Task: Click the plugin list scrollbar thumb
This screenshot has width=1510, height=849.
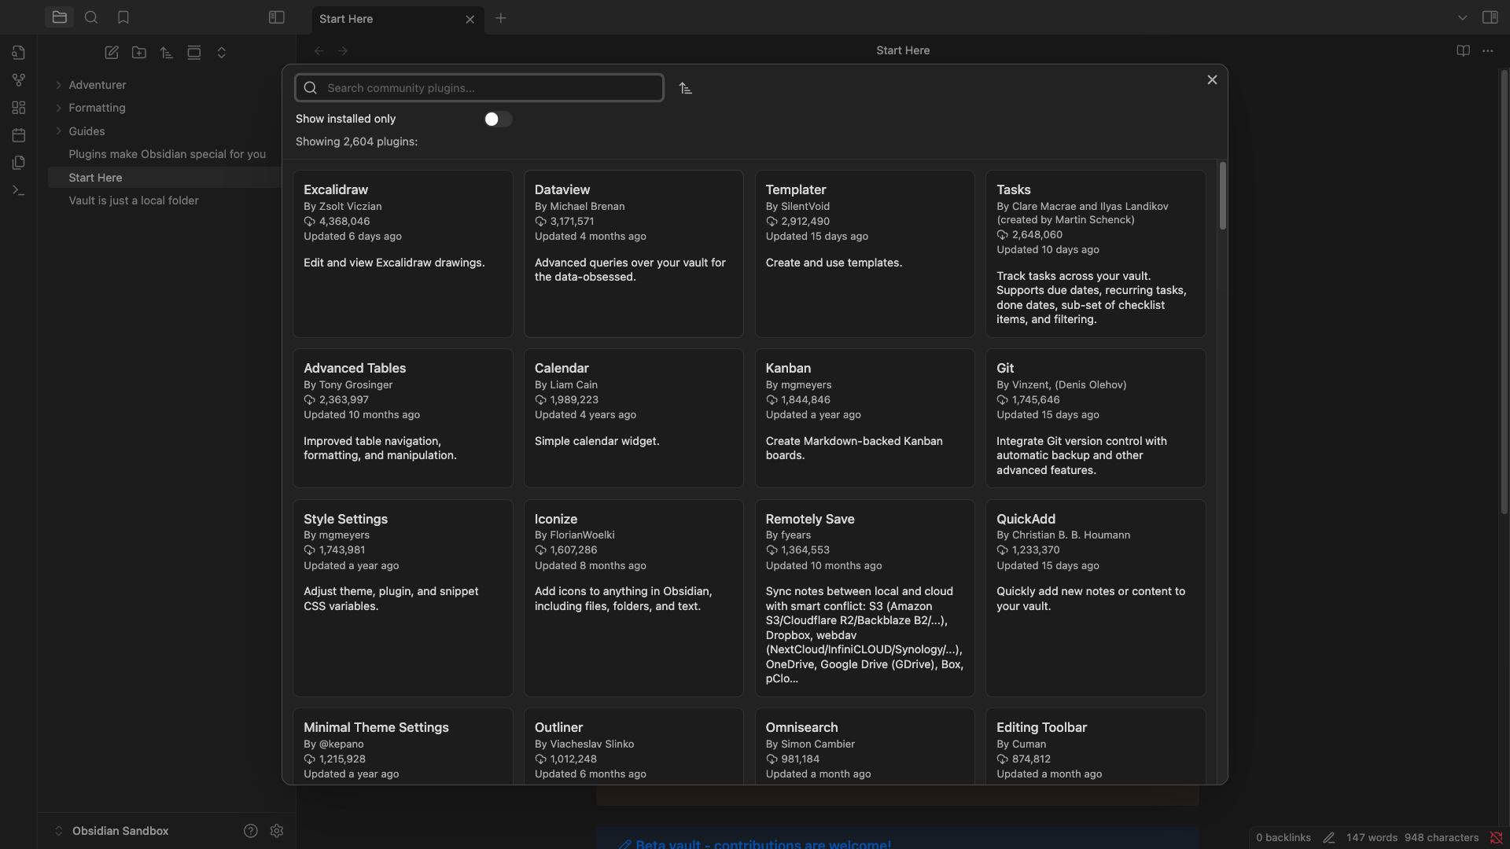Action: (1222, 196)
